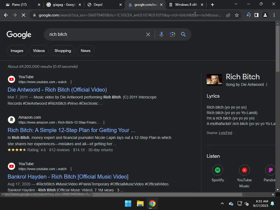This screenshot has height=210, width=280.
Task: Close the Piano (17) tab
Action: [39, 5]
